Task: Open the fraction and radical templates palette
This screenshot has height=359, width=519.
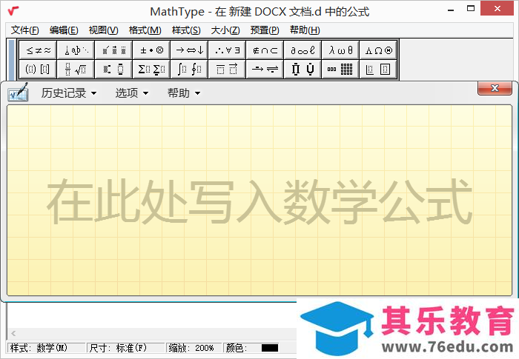Action: 76,69
